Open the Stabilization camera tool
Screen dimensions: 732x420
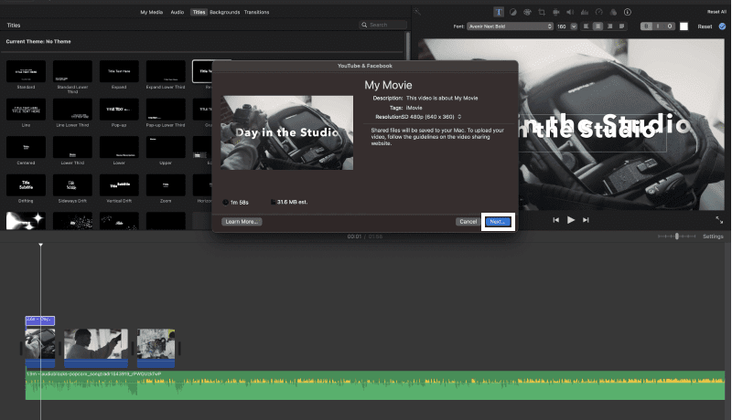pyautogui.click(x=556, y=12)
